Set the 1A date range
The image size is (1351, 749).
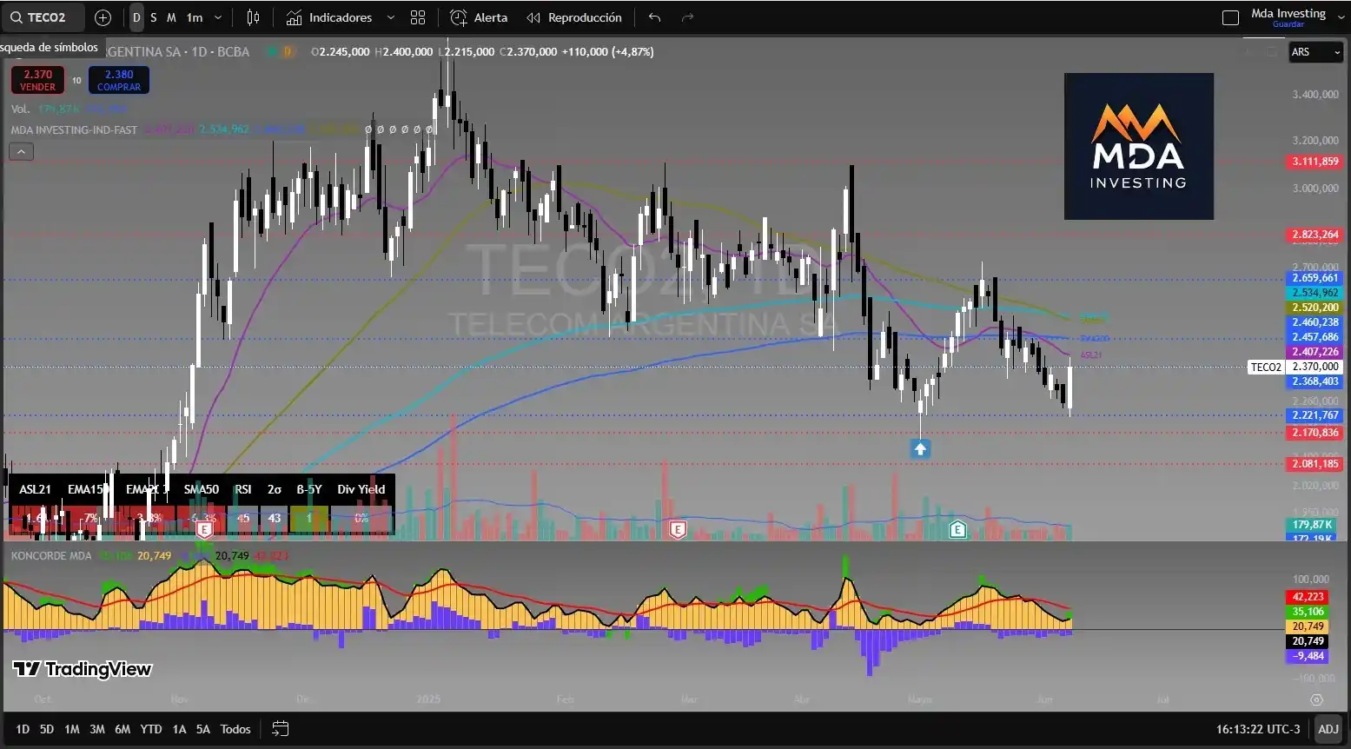[x=179, y=729]
